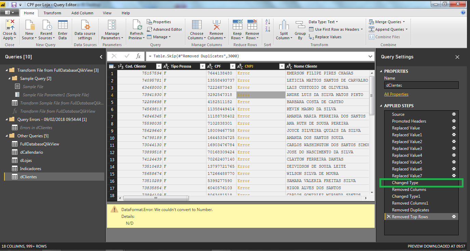470x251 pixels.
Task: Open Data Type: Text dropdown
Action: 323,22
